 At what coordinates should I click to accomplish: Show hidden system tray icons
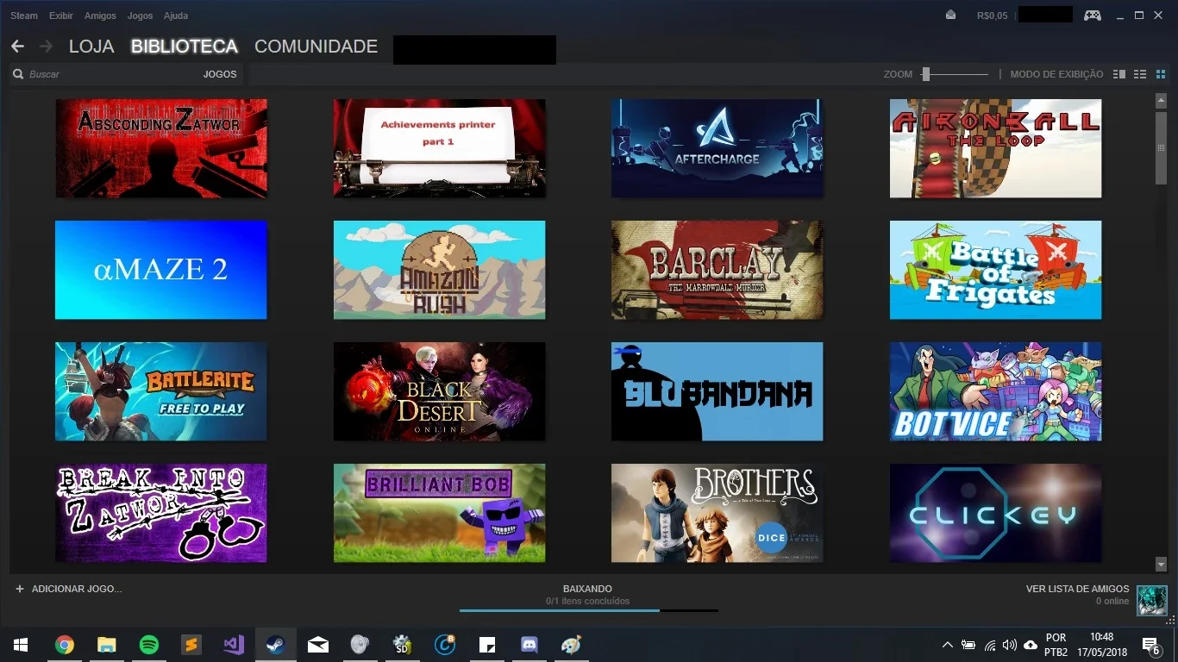[948, 645]
